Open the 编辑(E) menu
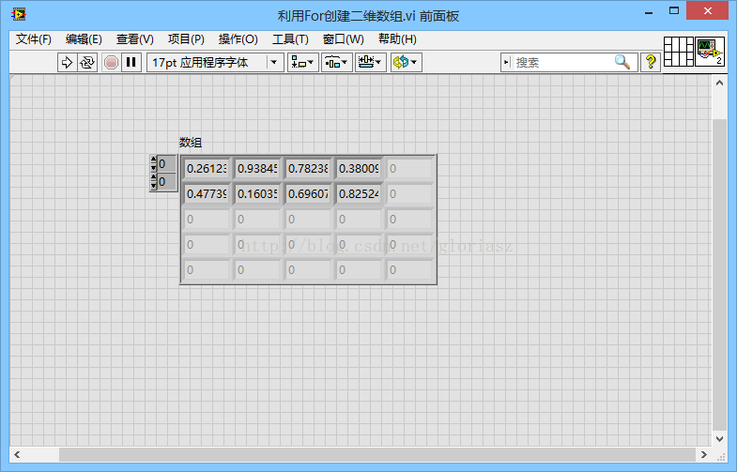 [84, 39]
